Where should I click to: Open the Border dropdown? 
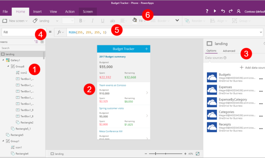(x=160, y=21)
